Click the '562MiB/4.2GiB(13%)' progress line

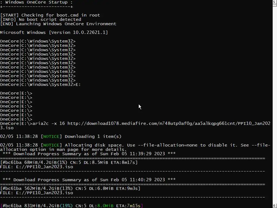[70, 188]
